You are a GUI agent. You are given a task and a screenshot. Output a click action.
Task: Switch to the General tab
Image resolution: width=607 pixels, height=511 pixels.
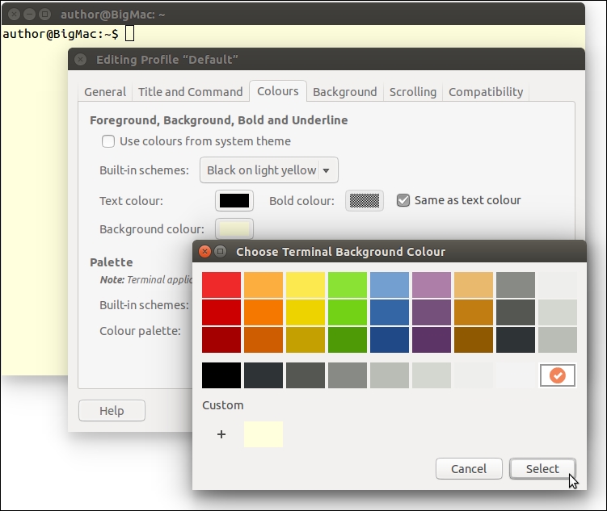105,92
